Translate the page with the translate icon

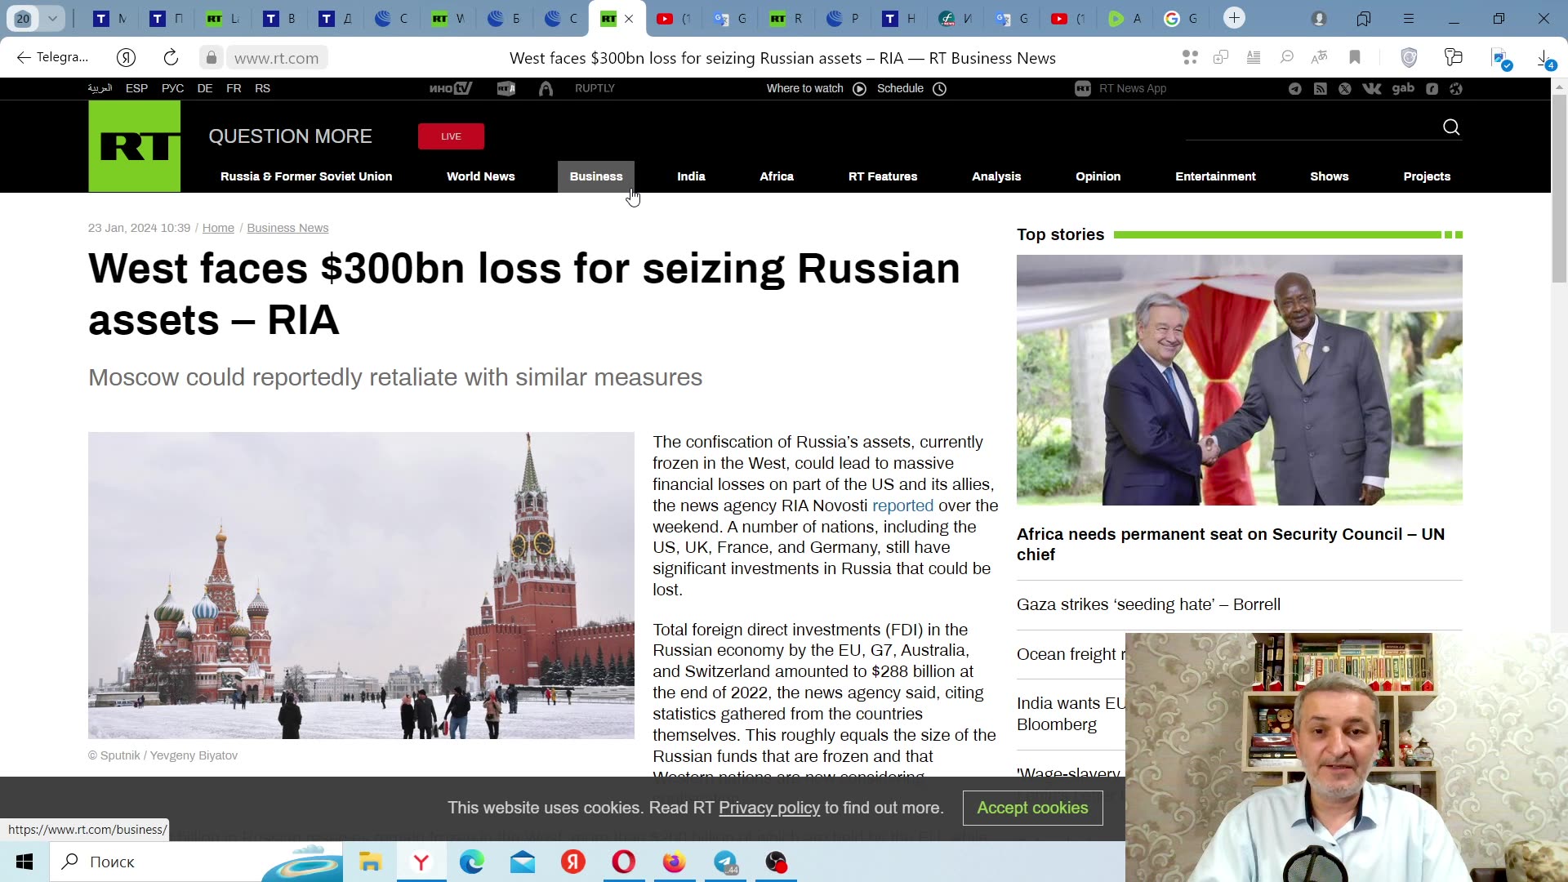1319,57
